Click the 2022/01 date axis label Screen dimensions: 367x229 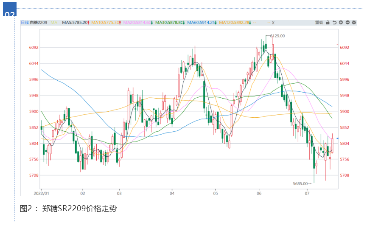pos(47,192)
